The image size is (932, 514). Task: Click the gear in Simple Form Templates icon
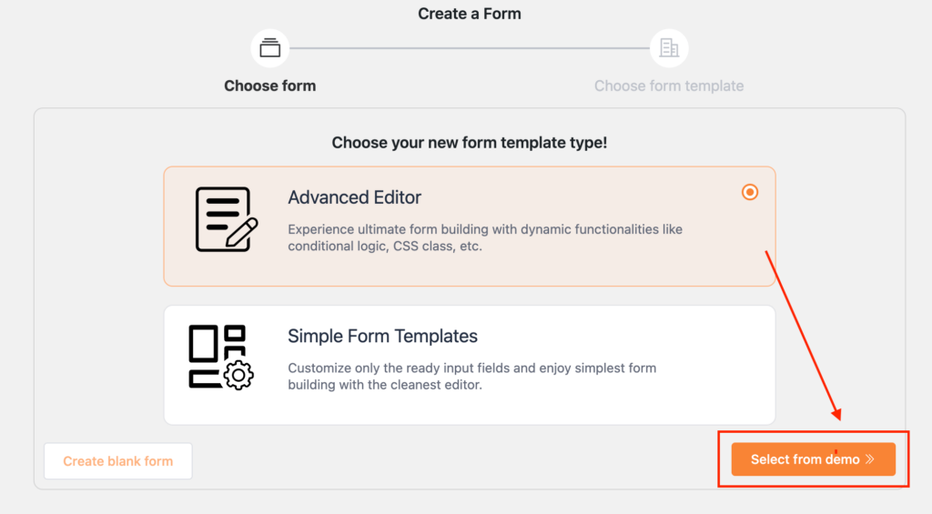[x=238, y=375]
